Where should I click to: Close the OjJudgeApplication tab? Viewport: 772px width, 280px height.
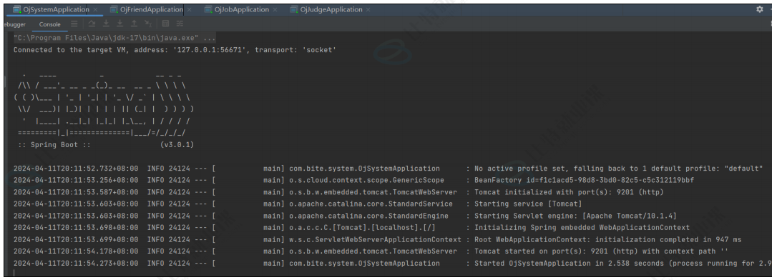coord(368,10)
